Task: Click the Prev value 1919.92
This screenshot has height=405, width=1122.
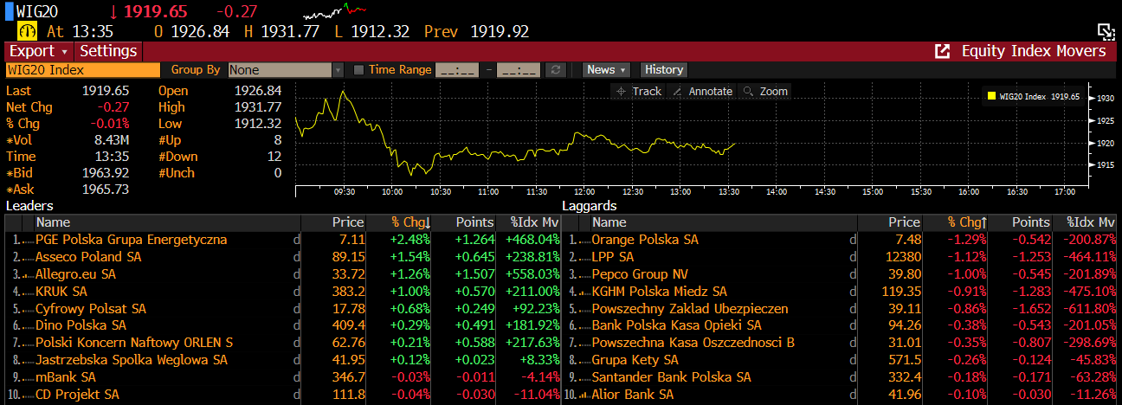Action: tap(499, 31)
